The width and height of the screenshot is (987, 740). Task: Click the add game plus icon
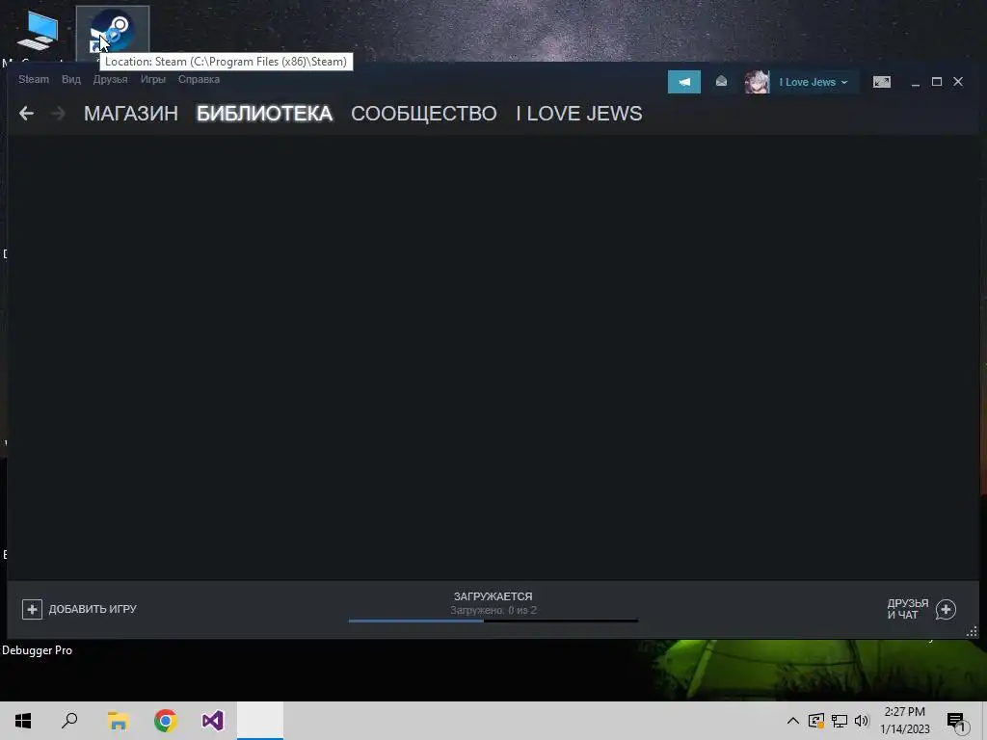coord(32,609)
